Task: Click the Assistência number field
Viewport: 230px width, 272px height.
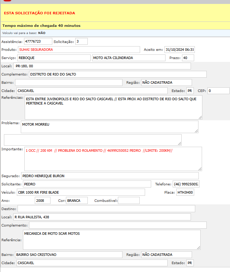Action: (x=38, y=42)
